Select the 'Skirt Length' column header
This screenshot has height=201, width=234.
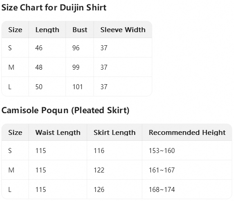(x=114, y=133)
